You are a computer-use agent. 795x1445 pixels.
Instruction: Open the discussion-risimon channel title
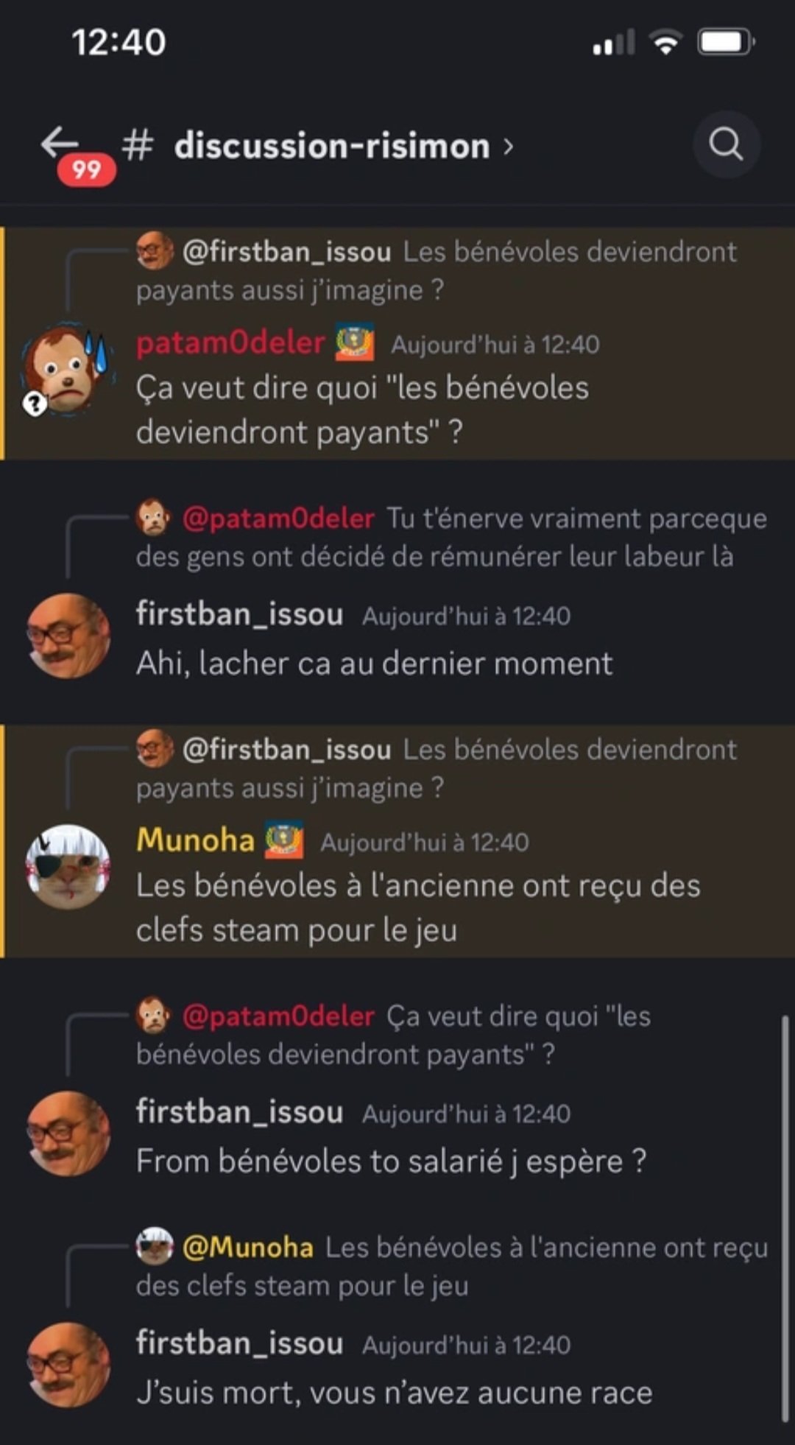point(332,146)
